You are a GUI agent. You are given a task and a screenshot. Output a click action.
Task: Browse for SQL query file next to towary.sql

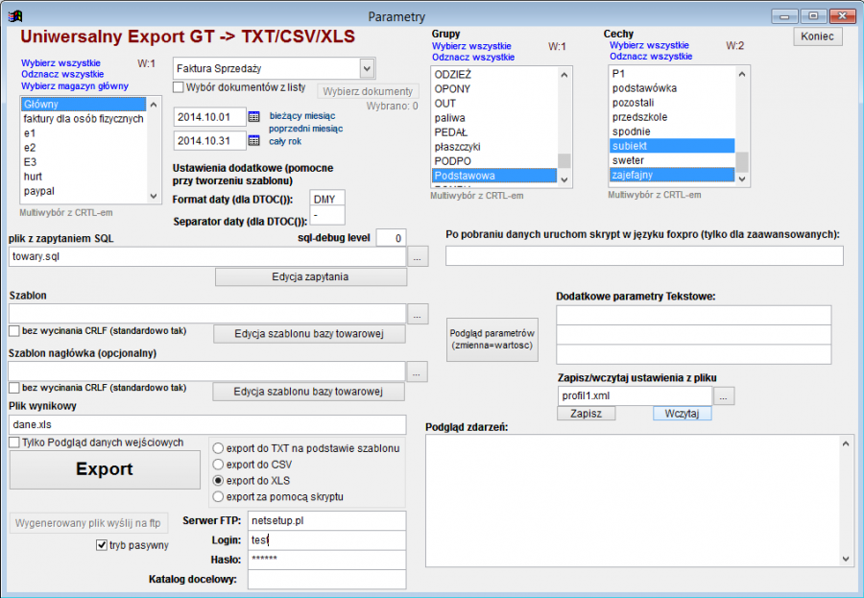[x=418, y=257]
